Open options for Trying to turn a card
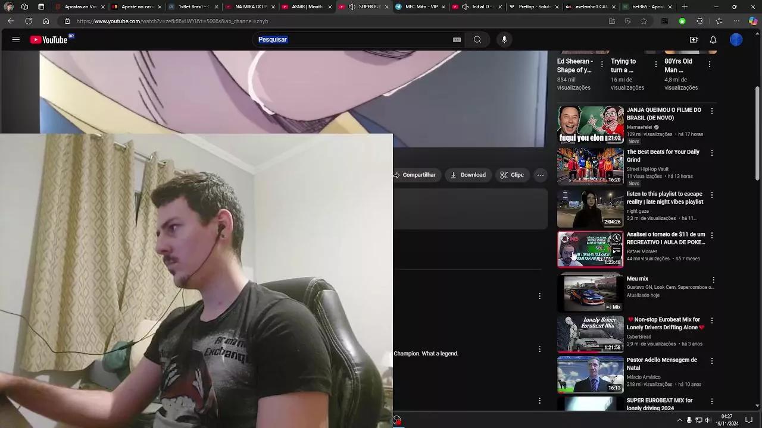 coord(656,64)
